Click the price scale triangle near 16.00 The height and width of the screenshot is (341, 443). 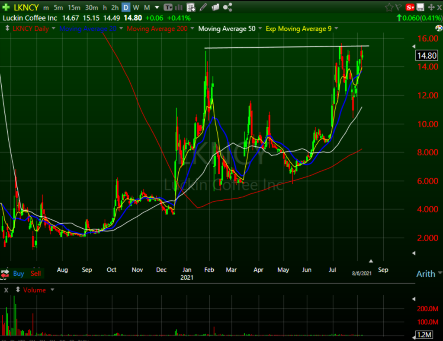(414, 46)
